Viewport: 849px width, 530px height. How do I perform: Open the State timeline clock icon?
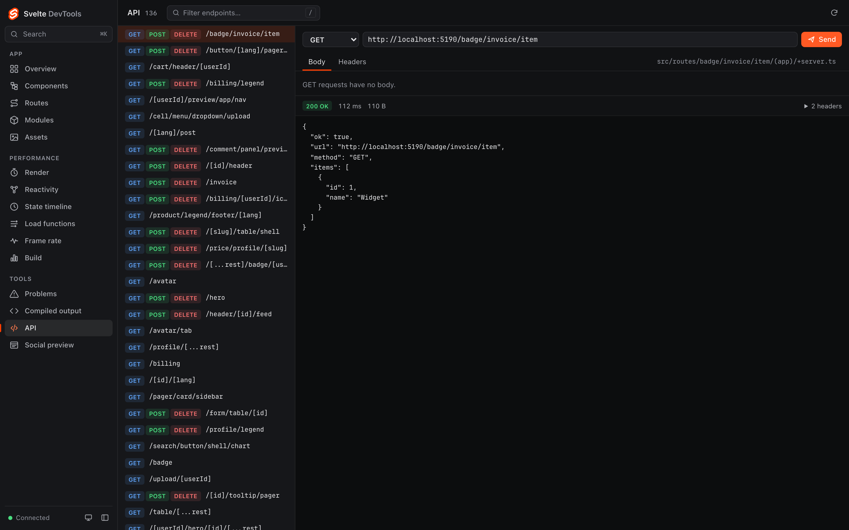pyautogui.click(x=14, y=206)
